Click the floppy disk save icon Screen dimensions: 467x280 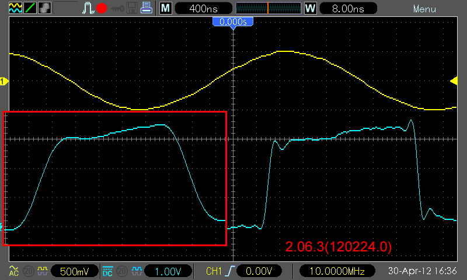click(132, 8)
